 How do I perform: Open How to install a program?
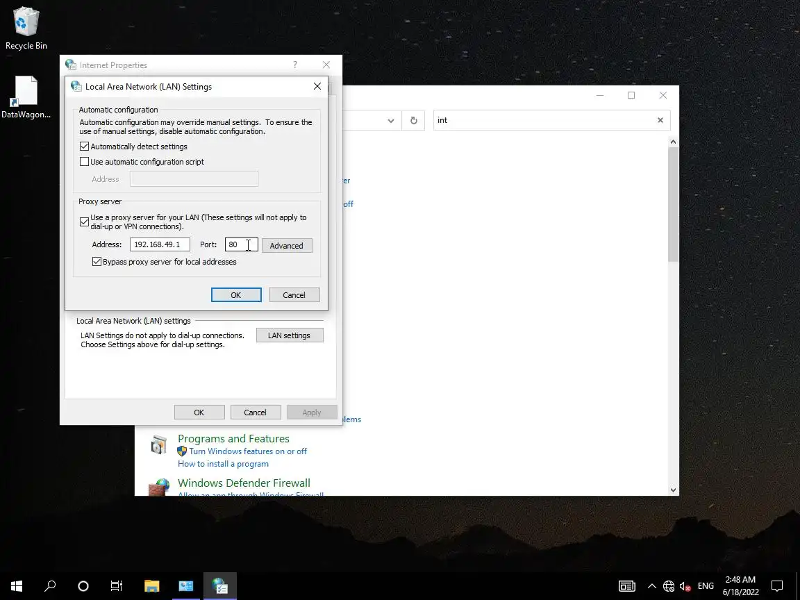point(223,464)
